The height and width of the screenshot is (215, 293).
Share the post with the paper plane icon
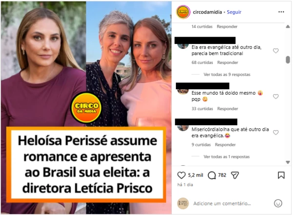235,175
